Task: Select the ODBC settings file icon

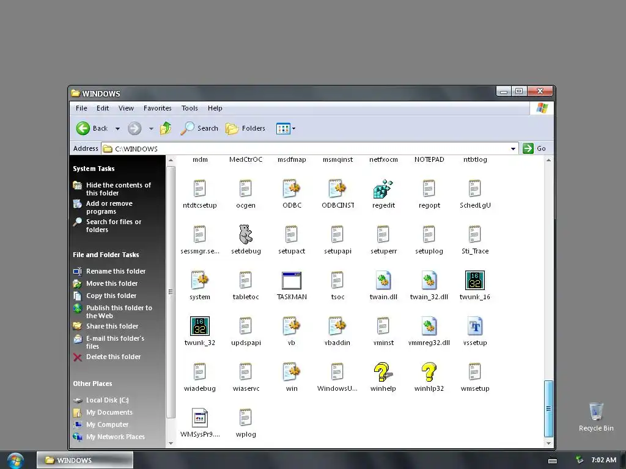Action: tap(292, 189)
